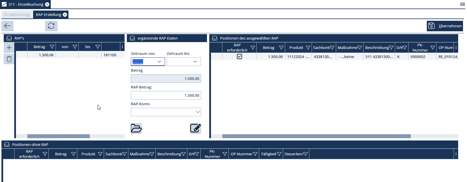467x182 pixels.
Task: Open column menu in Positionen ohne RAP
Action: pos(456,154)
